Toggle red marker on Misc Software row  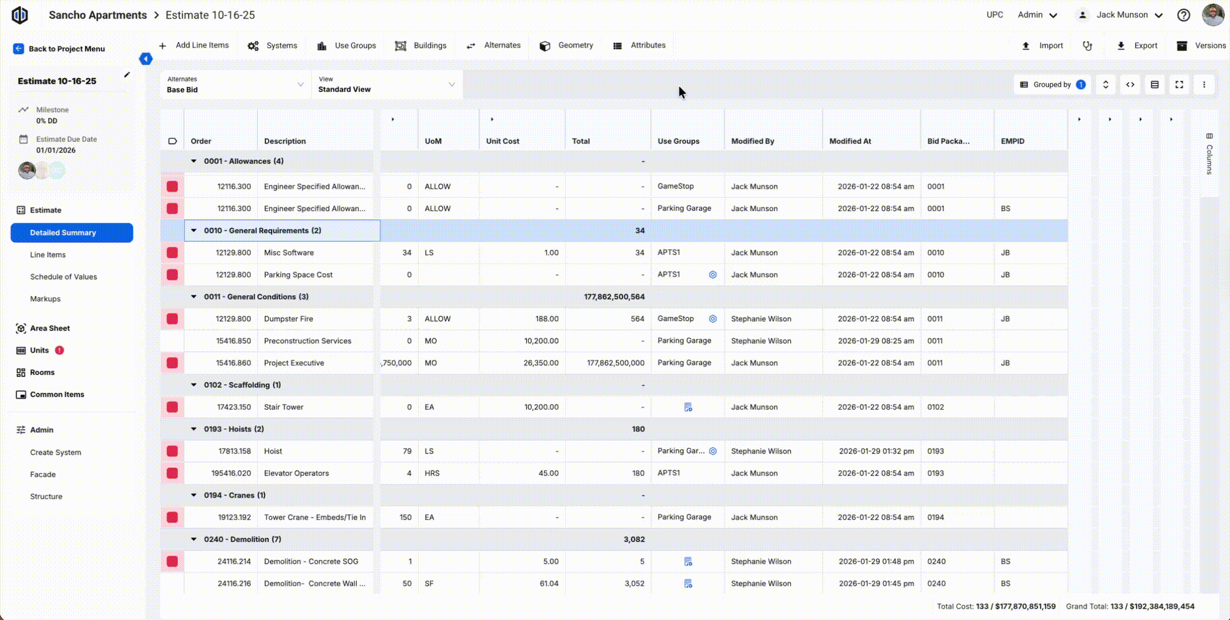pyautogui.click(x=172, y=253)
